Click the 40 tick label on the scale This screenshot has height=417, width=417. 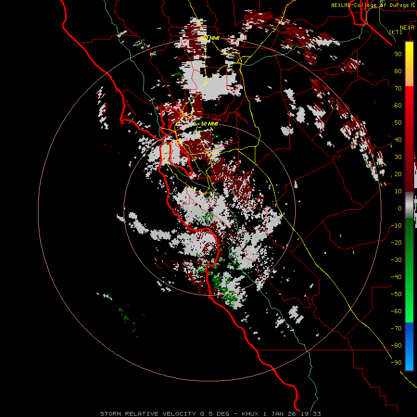coord(398,140)
